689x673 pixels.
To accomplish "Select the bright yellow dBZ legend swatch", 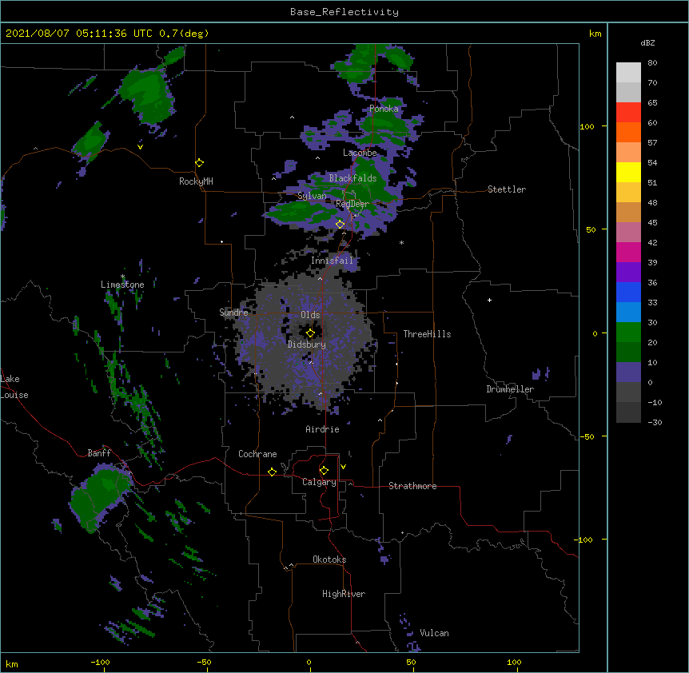I will pyautogui.click(x=628, y=172).
